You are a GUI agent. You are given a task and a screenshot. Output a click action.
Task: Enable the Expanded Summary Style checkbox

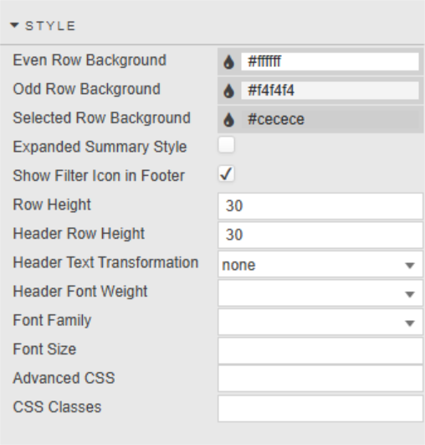pyautogui.click(x=227, y=145)
